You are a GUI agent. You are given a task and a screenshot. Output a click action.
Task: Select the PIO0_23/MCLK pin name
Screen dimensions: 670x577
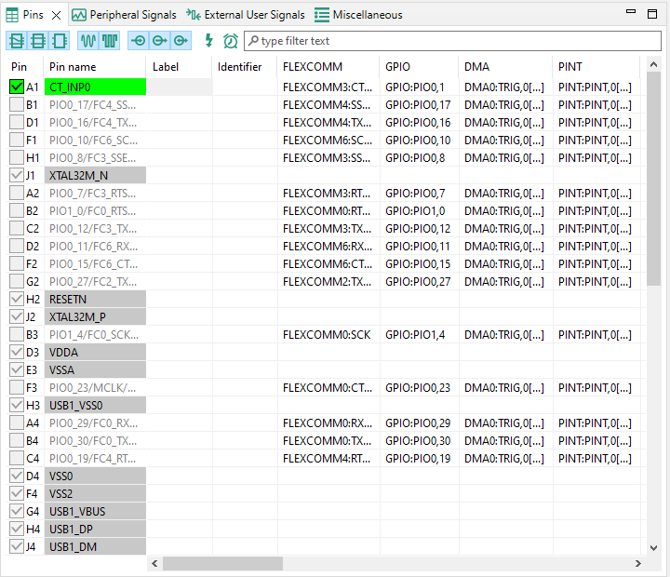pyautogui.click(x=95, y=388)
